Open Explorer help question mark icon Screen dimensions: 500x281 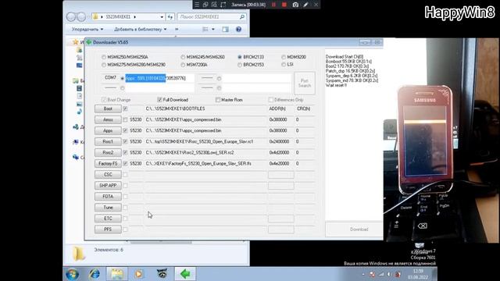click(238, 30)
